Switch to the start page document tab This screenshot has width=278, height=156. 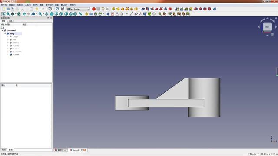(60, 150)
